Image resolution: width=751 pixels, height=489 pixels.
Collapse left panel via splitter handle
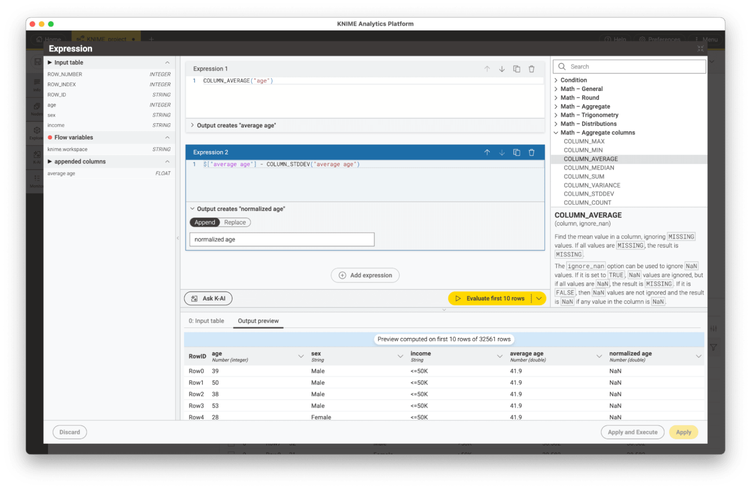pyautogui.click(x=177, y=238)
